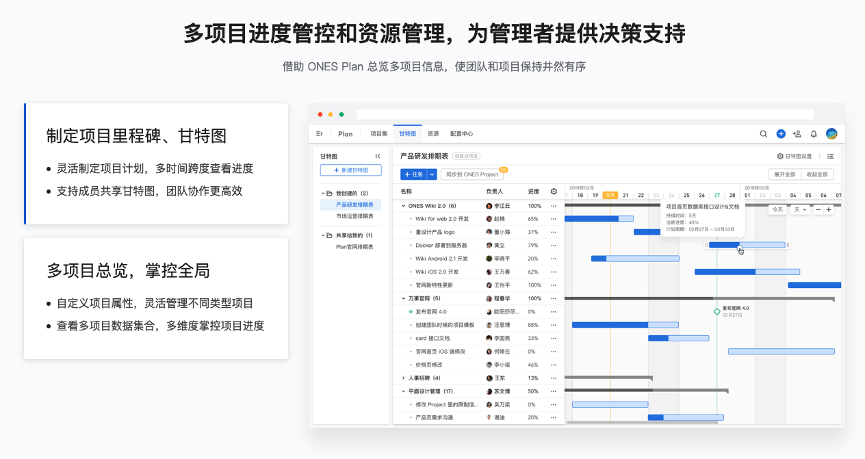Collapse the ONES Wiki 2.0 group

point(403,206)
